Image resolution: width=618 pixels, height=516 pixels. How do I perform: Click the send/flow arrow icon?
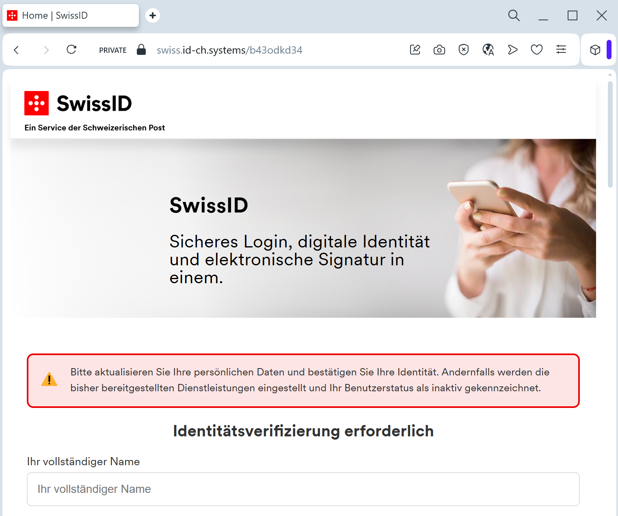point(512,50)
